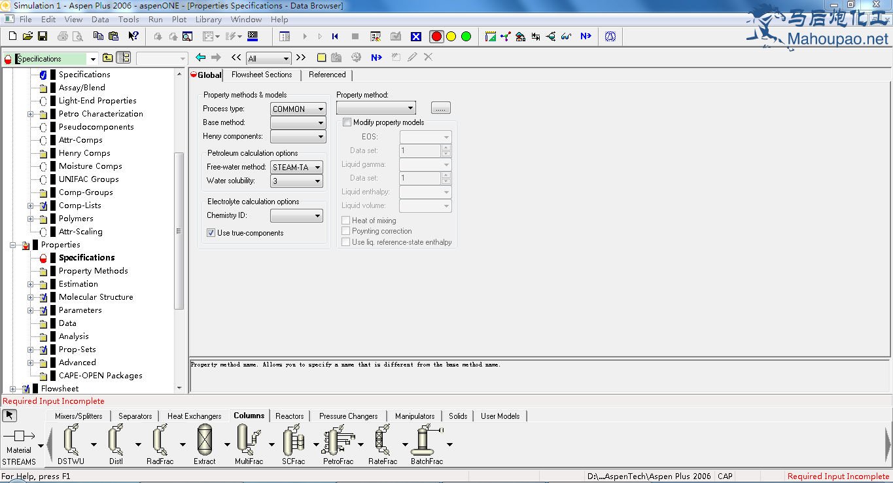Click the select mode arrow cursor button
Image resolution: width=893 pixels, height=483 pixels.
(10, 416)
